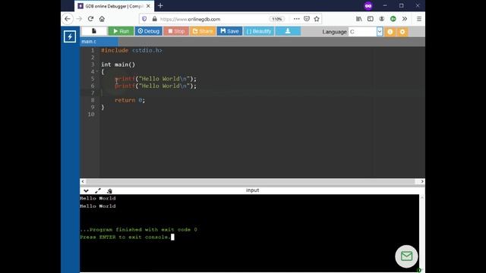The image size is (486, 273).
Task: Click the site security padlock icon
Action: [x=155, y=19]
